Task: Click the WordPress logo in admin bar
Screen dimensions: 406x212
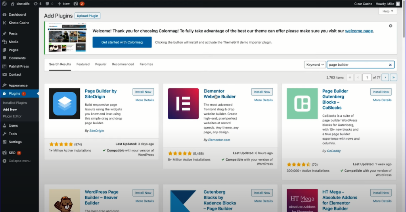Action: (x=4, y=4)
